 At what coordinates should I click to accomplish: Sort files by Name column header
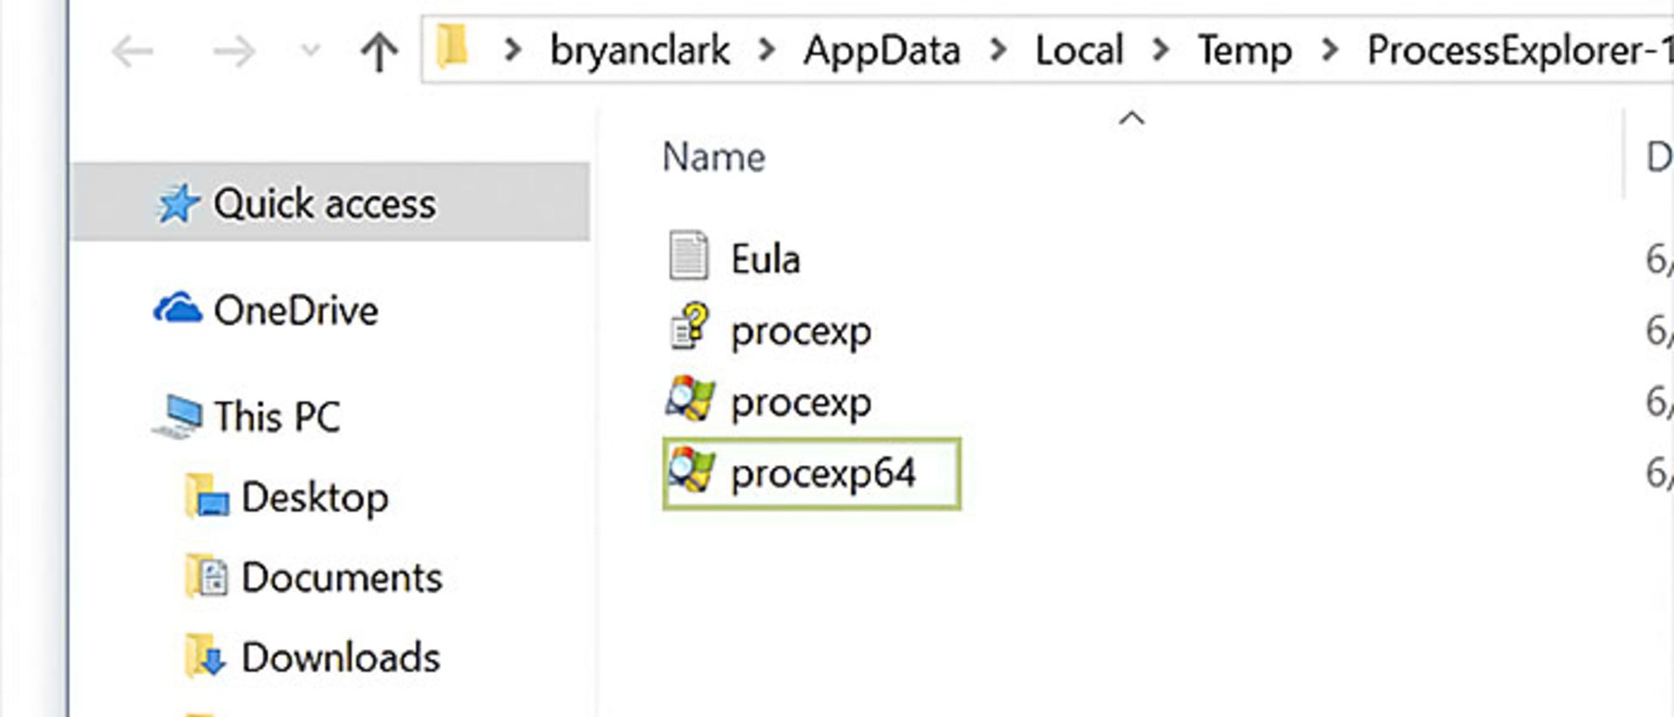pyautogui.click(x=713, y=158)
